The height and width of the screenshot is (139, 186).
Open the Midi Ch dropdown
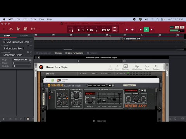tap(22, 66)
